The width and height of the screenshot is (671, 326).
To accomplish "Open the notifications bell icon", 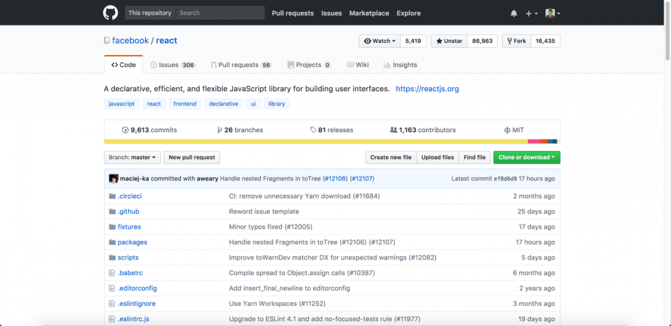I will pyautogui.click(x=513, y=13).
